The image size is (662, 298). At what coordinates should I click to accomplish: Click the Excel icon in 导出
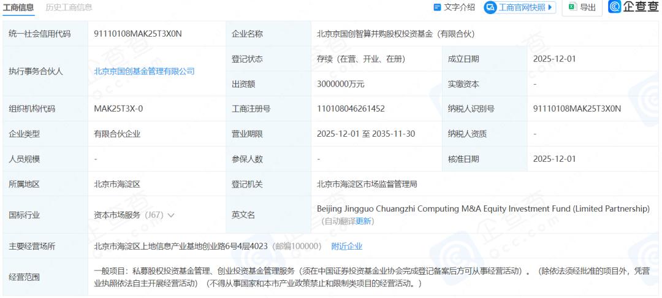point(573,7)
